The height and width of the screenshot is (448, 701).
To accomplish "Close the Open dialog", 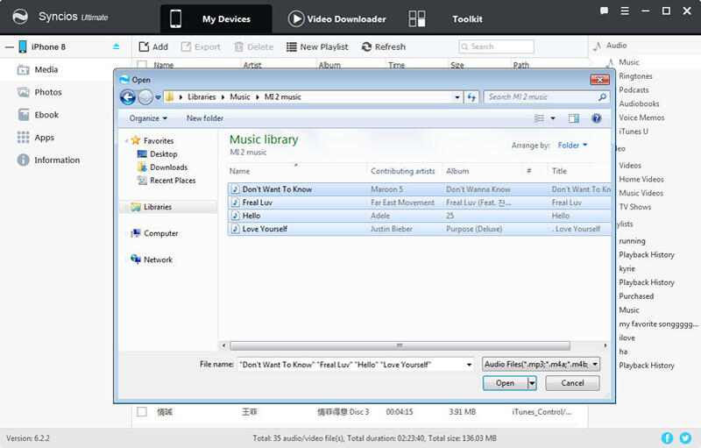I will point(599,80).
